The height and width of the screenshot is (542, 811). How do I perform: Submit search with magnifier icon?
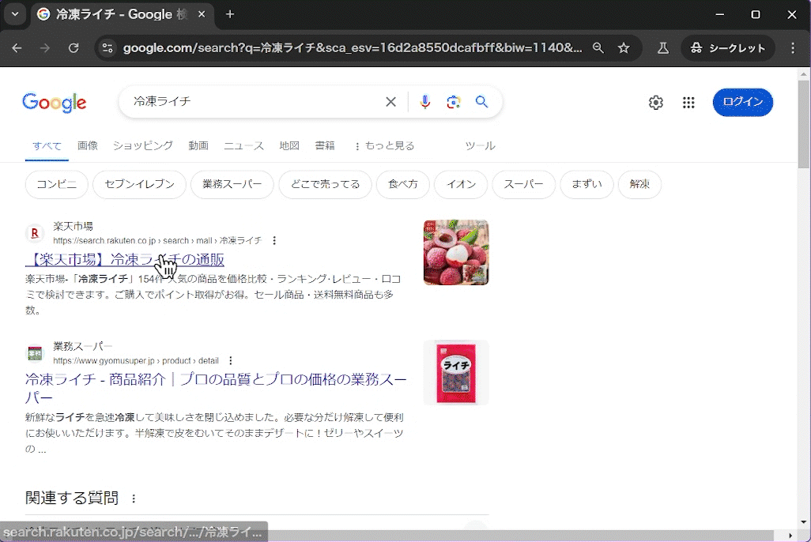[481, 102]
